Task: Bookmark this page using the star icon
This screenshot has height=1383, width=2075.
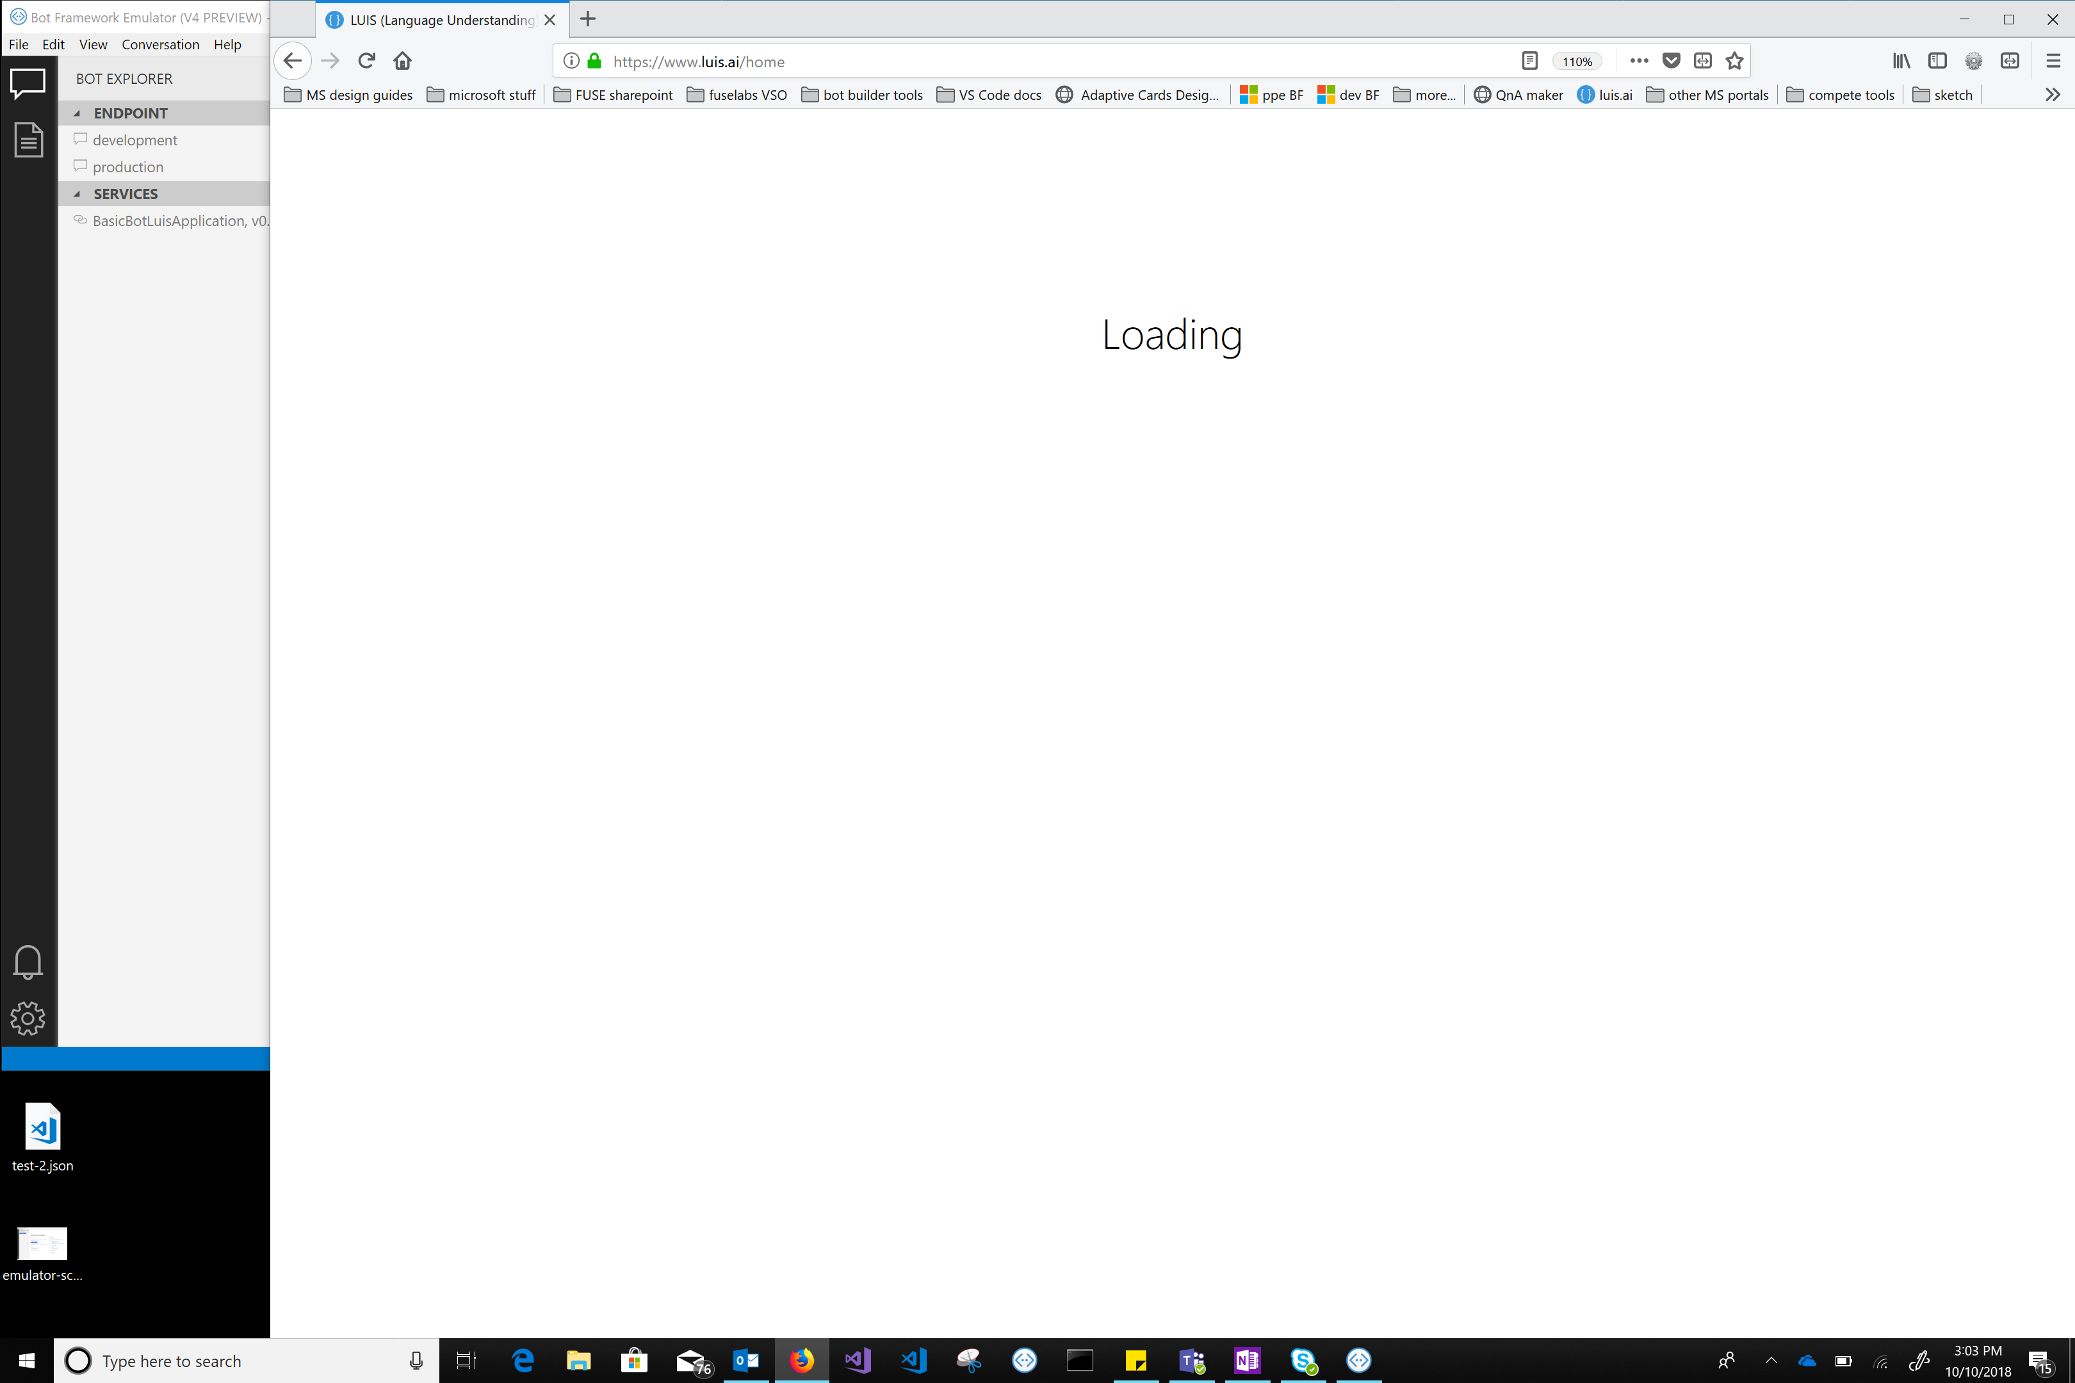Action: (x=1734, y=61)
